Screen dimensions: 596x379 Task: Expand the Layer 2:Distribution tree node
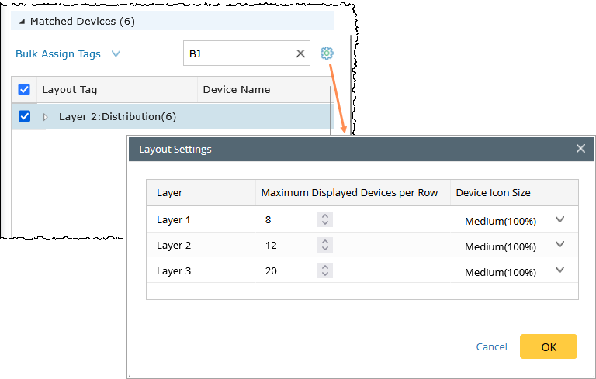click(45, 117)
